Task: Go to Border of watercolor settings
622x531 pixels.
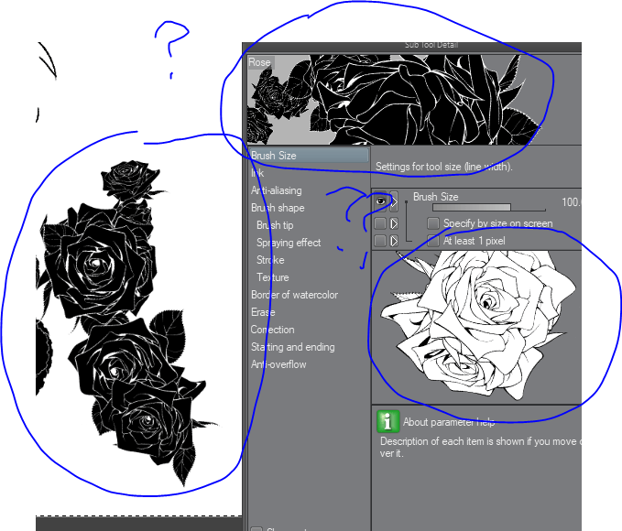Action: pos(294,295)
